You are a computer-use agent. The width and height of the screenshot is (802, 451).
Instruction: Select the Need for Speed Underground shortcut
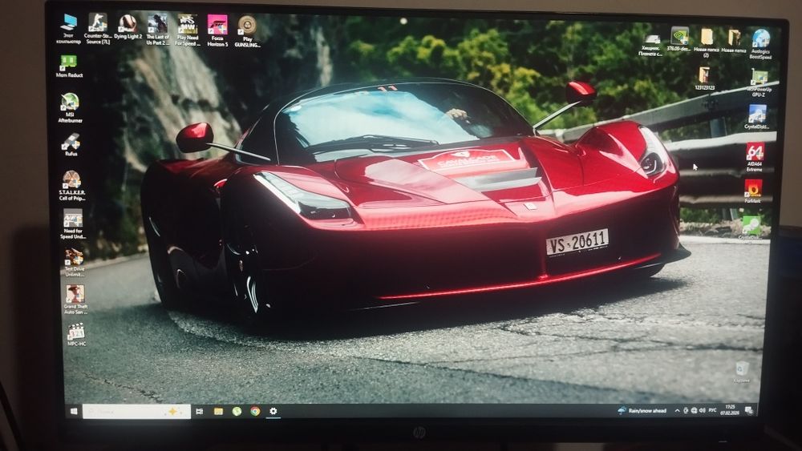pyautogui.click(x=73, y=223)
